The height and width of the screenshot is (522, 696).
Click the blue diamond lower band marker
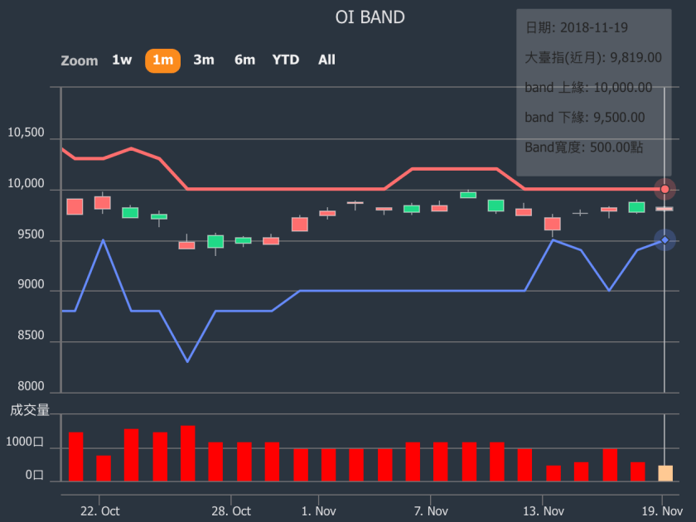click(665, 240)
